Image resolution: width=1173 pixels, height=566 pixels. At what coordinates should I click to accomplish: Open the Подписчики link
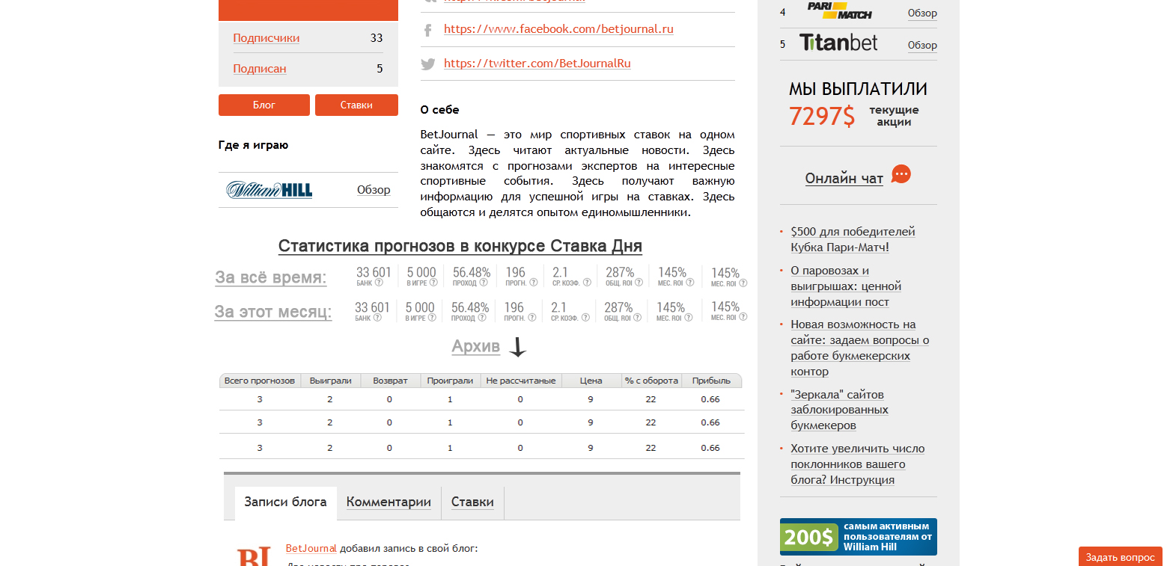coord(266,38)
